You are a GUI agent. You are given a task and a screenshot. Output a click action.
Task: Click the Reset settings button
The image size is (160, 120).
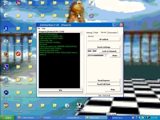(x=104, y=47)
